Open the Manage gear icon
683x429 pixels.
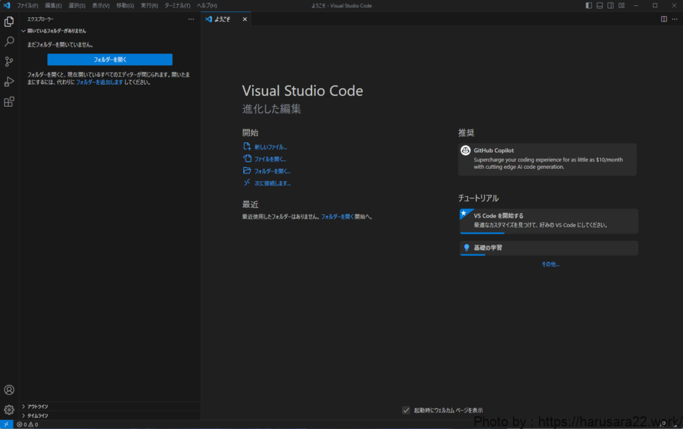tap(9, 410)
